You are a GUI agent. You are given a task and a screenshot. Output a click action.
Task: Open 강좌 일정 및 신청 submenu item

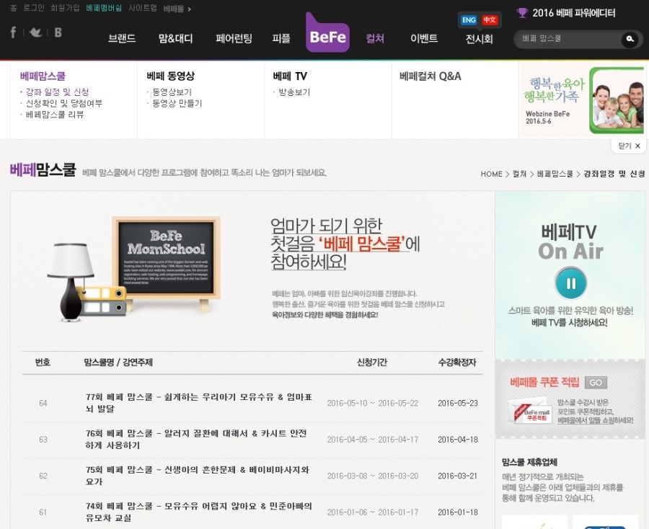pos(57,92)
